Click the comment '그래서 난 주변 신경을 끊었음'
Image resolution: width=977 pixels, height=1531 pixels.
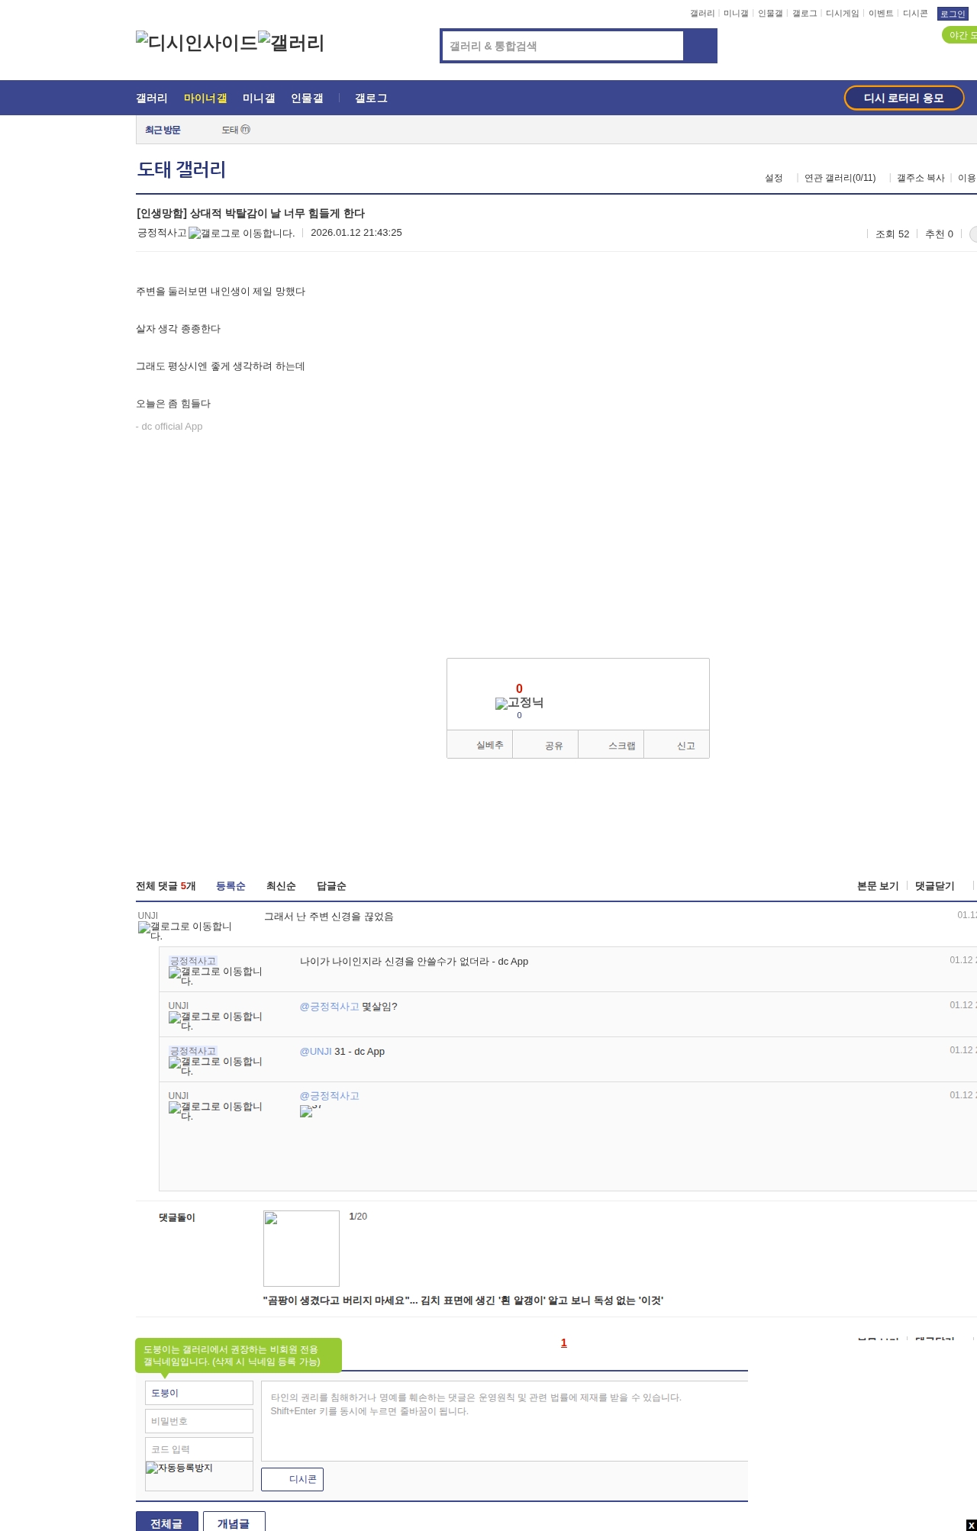point(329,917)
